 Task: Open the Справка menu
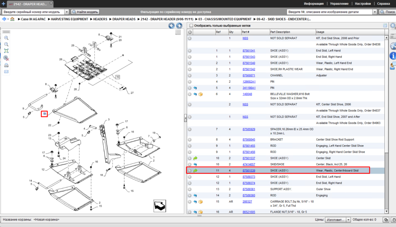click(383, 4)
